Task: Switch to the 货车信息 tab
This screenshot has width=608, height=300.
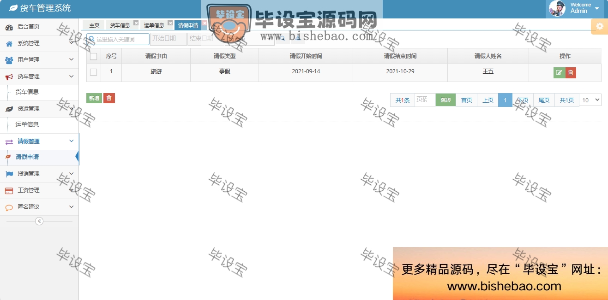Action: tap(120, 25)
